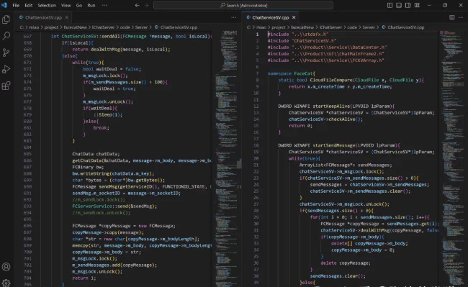Open the Run and Debug view
Image resolution: width=468 pixels, height=287 pixels.
coord(6,69)
